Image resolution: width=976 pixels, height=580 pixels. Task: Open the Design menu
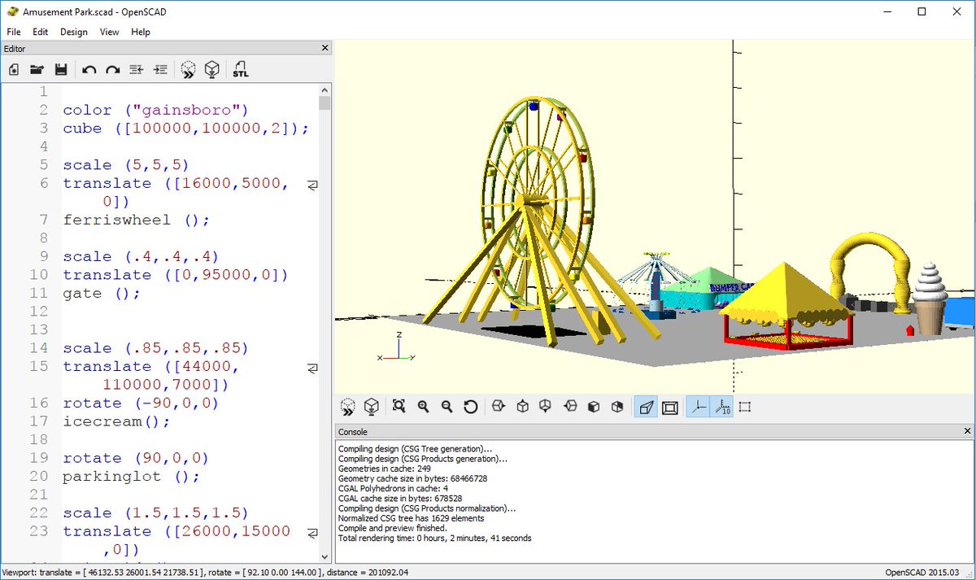(74, 32)
